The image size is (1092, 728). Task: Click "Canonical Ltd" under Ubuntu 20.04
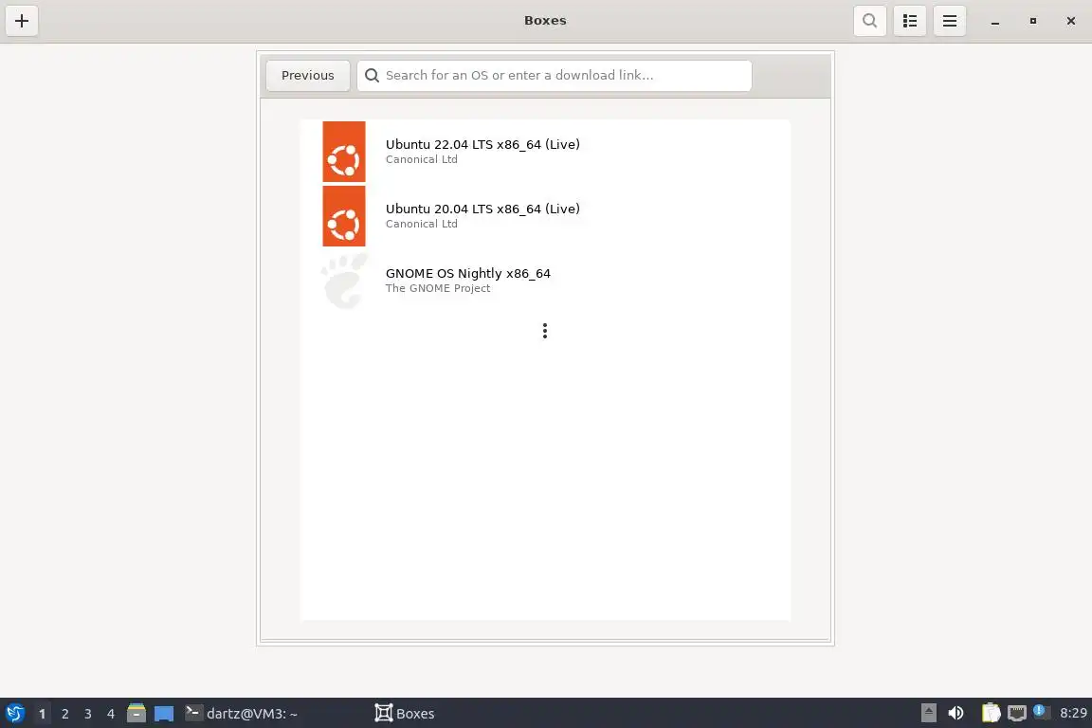(x=421, y=224)
